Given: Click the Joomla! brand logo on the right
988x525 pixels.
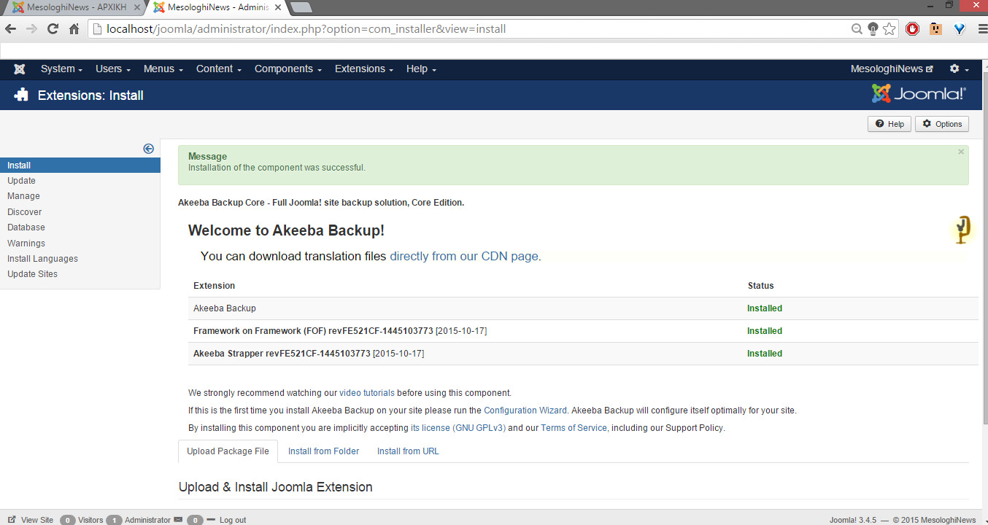Looking at the screenshot, I should (x=919, y=94).
